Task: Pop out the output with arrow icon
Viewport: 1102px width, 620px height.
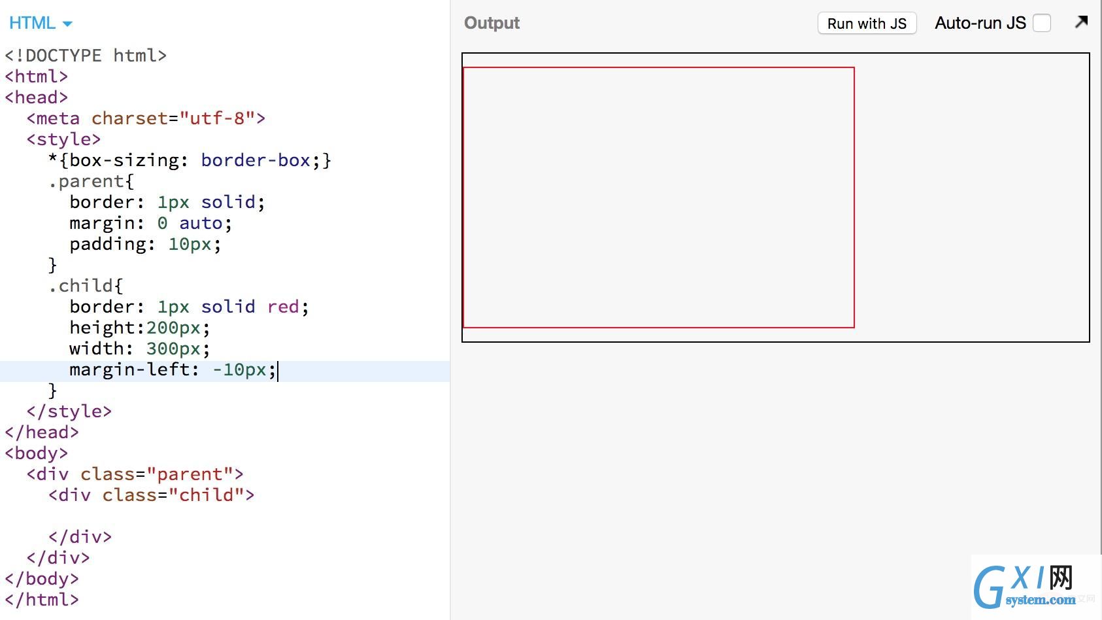Action: pyautogui.click(x=1081, y=22)
